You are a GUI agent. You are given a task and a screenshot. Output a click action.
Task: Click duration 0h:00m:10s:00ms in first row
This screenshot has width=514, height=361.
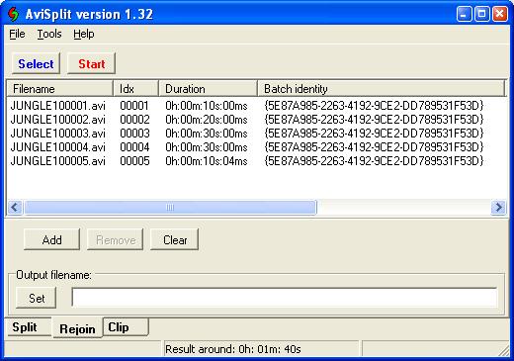[x=207, y=106]
